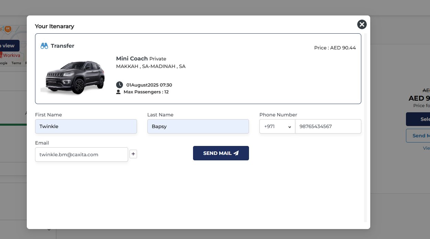
Task: Click the person icon beside Max Passengers
Action: 118,92
